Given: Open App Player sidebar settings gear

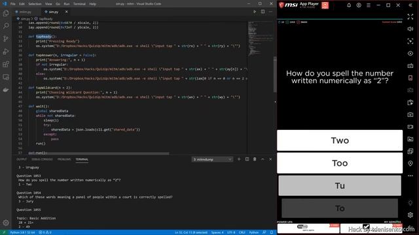Looking at the screenshot, I should click(410, 215).
